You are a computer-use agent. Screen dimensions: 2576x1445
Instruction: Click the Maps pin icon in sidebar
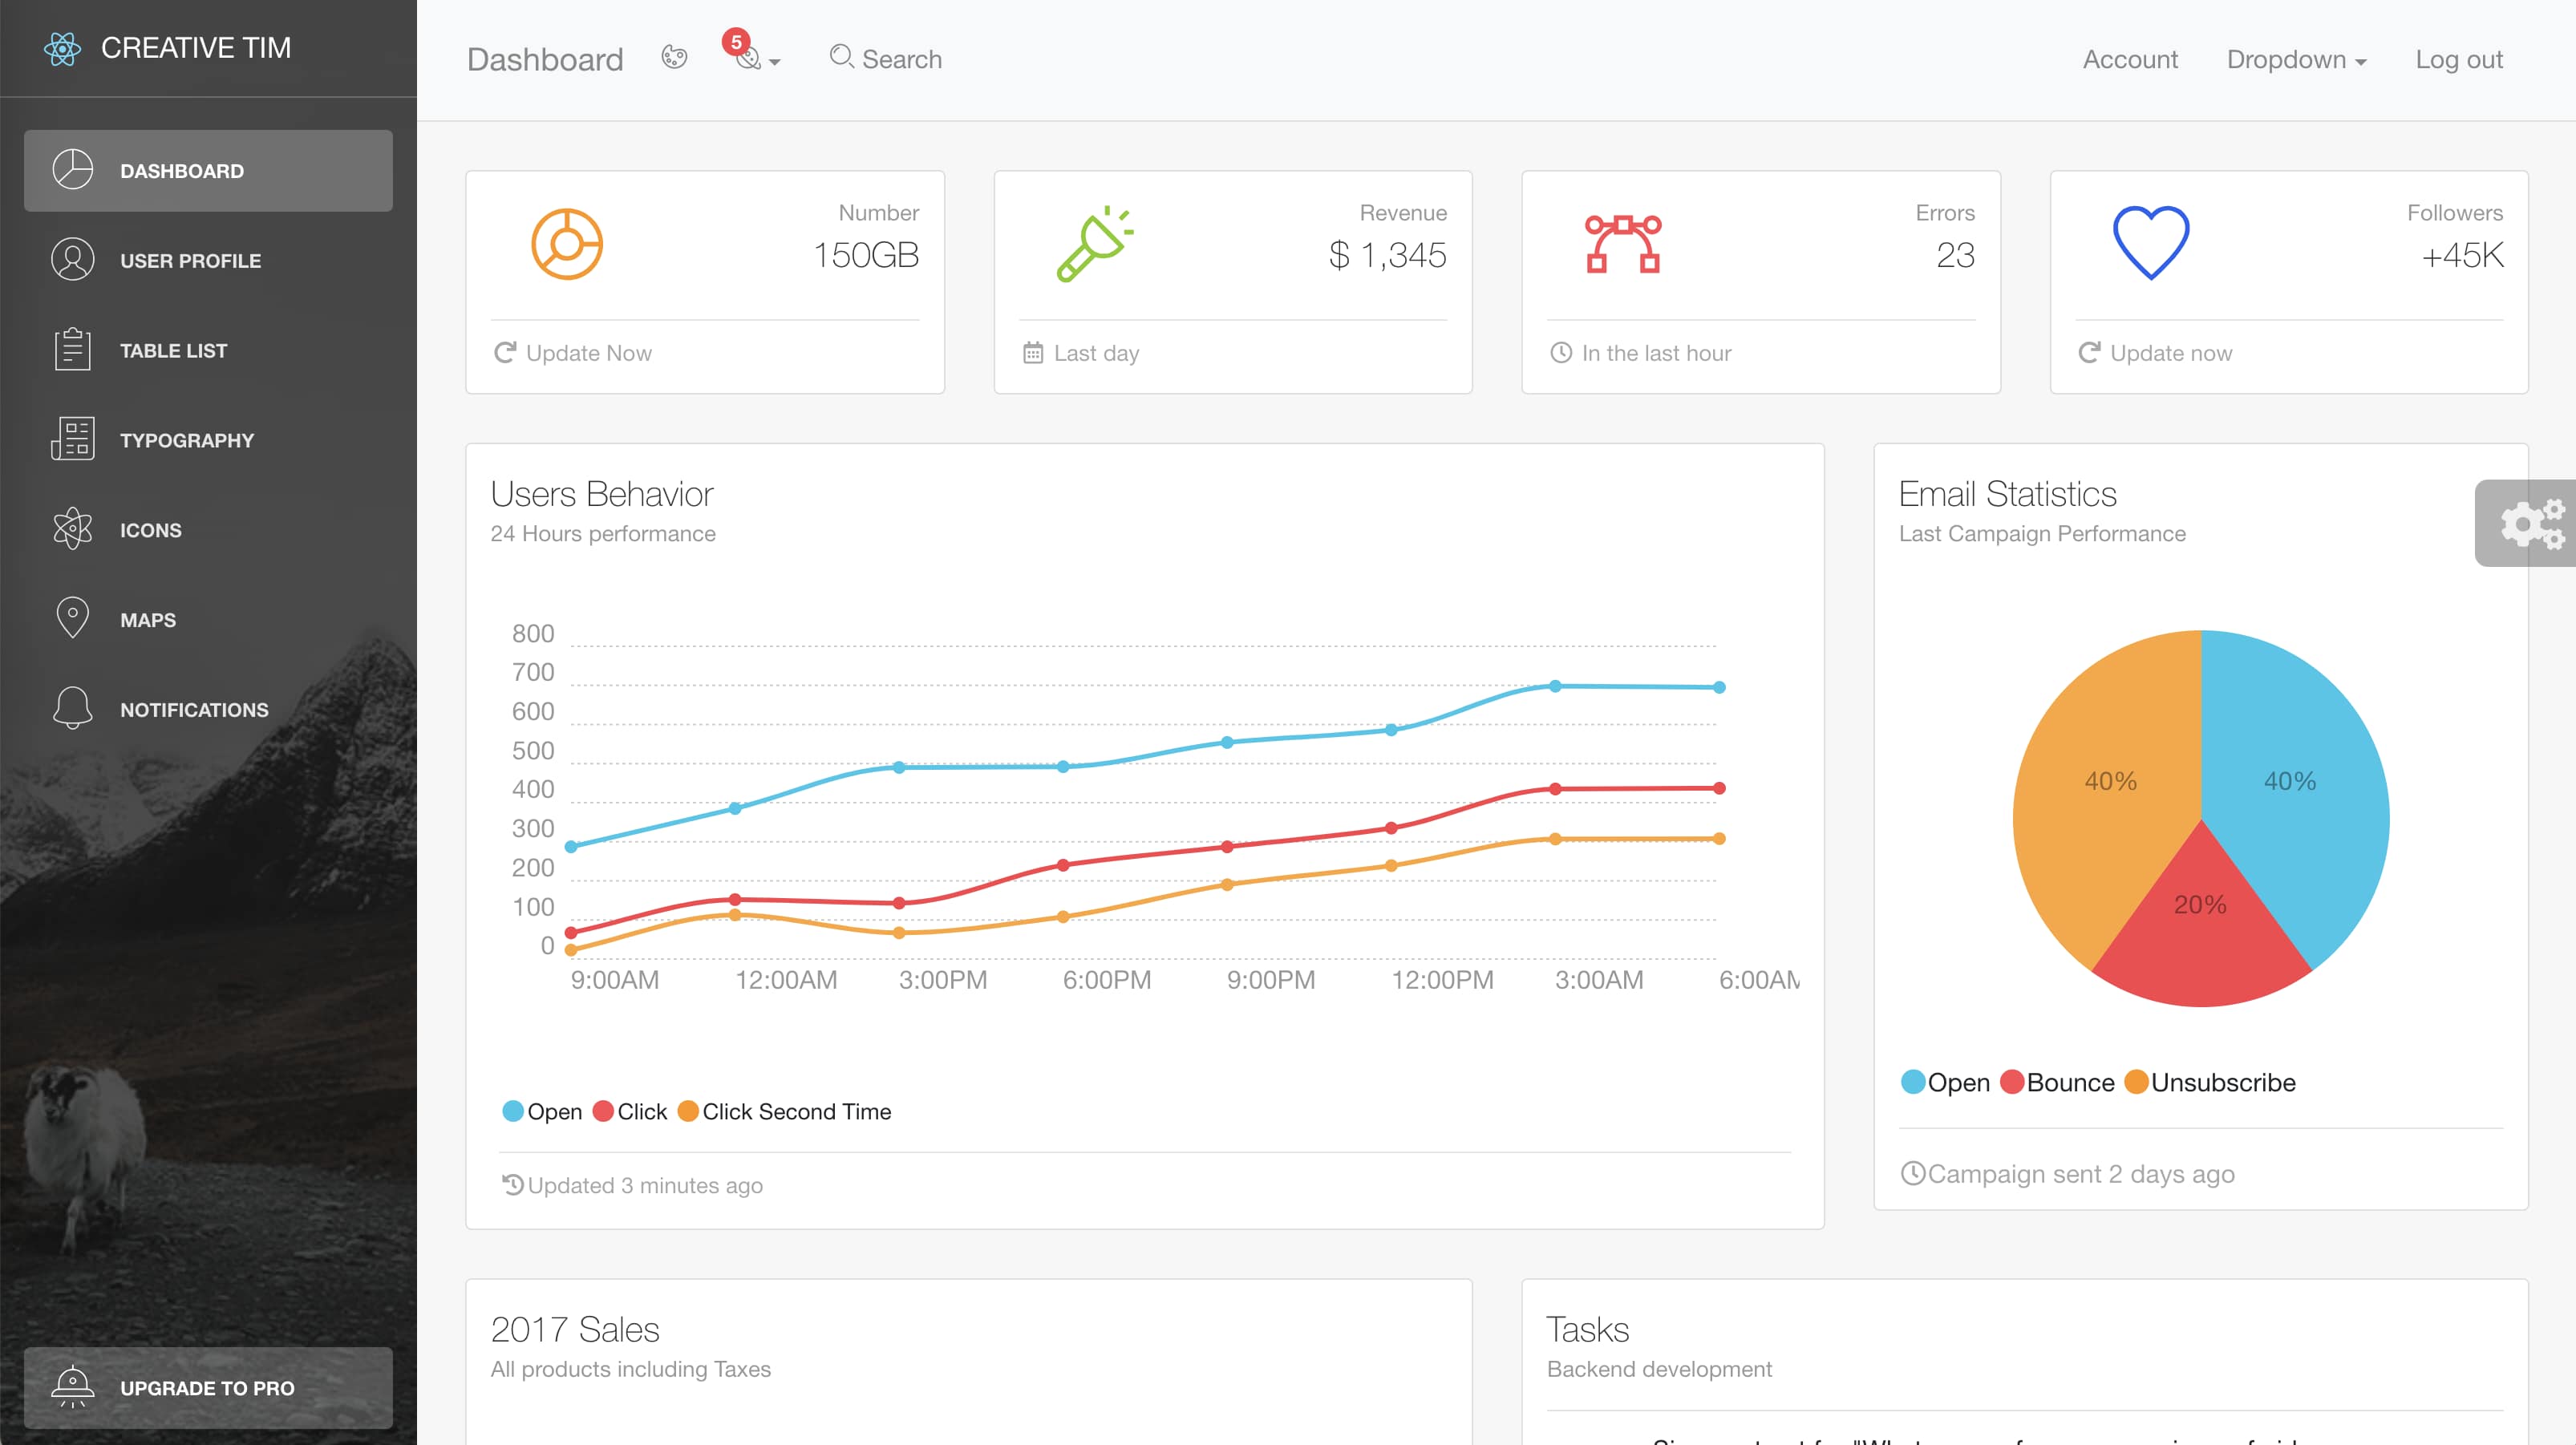tap(71, 618)
